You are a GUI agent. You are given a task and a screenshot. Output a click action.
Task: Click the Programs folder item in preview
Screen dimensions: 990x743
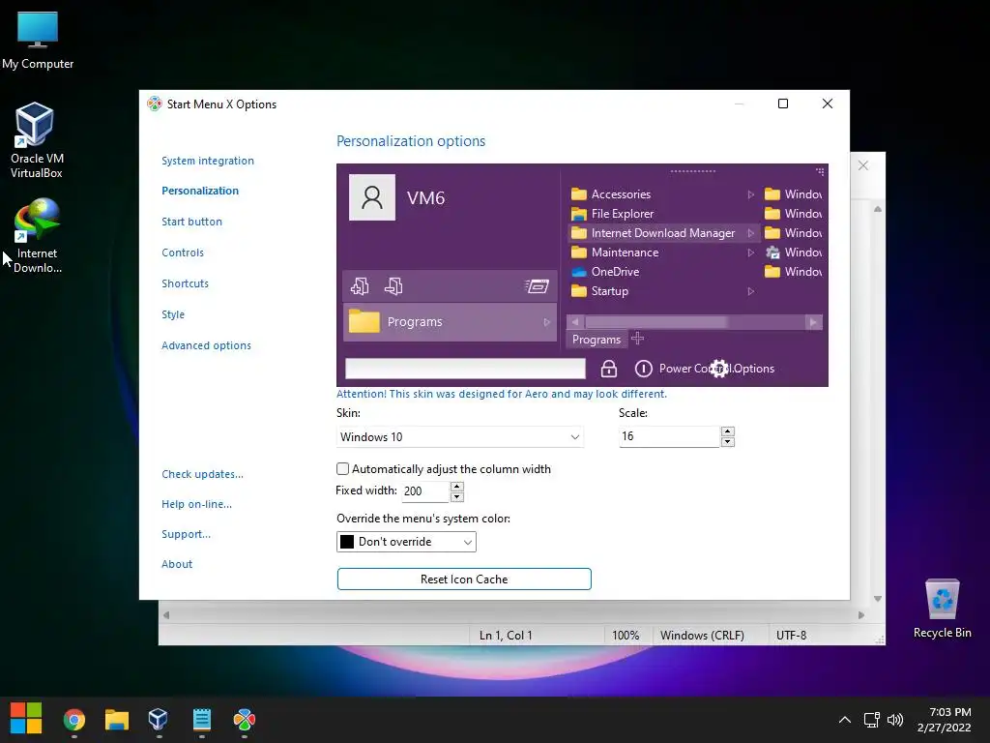pyautogui.click(x=450, y=321)
